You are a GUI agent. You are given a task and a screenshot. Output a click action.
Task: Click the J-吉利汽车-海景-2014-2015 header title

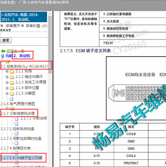click(x=24, y=17)
